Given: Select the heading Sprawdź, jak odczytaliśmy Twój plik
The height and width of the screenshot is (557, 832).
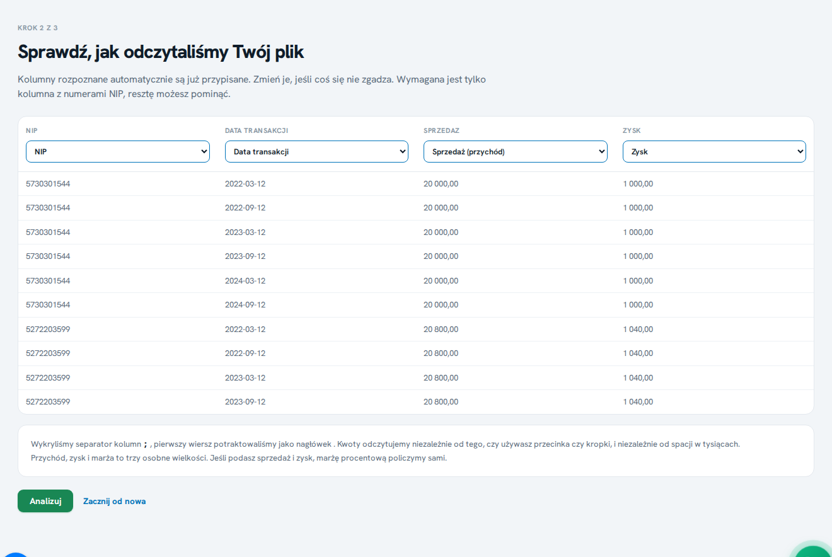Looking at the screenshot, I should click(161, 52).
